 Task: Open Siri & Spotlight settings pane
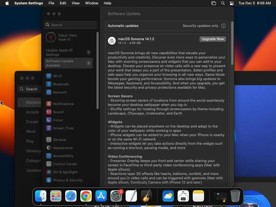[x=62, y=172]
